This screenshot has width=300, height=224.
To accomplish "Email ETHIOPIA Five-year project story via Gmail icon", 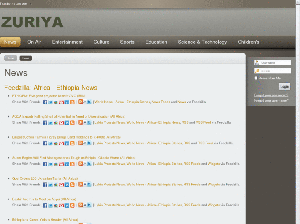I will click(61, 102).
